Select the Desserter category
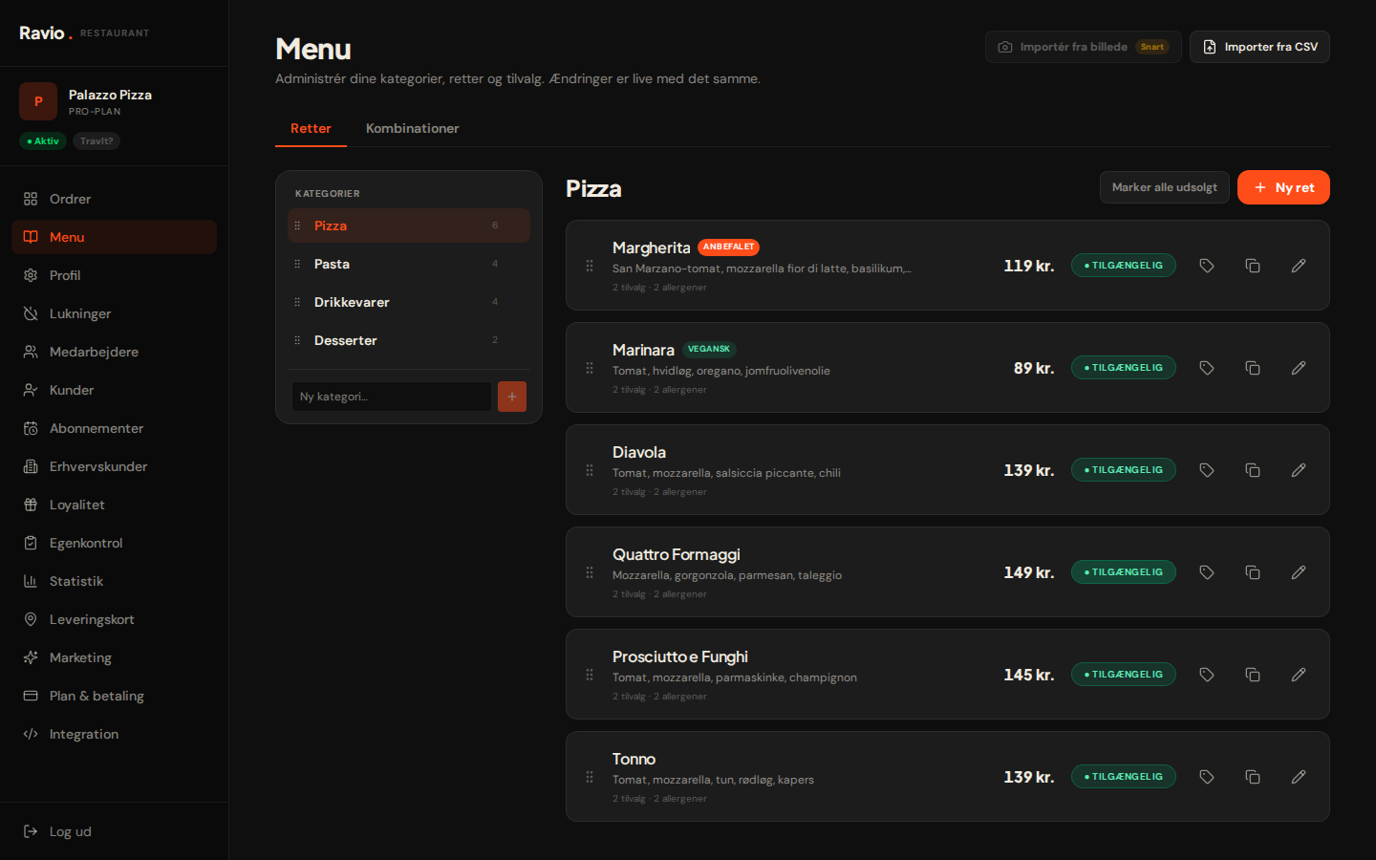This screenshot has height=860, width=1376. pyautogui.click(x=409, y=340)
